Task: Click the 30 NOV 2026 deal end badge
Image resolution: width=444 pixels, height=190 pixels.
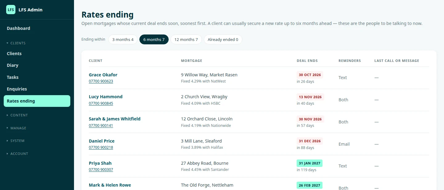Action: [x=310, y=119]
